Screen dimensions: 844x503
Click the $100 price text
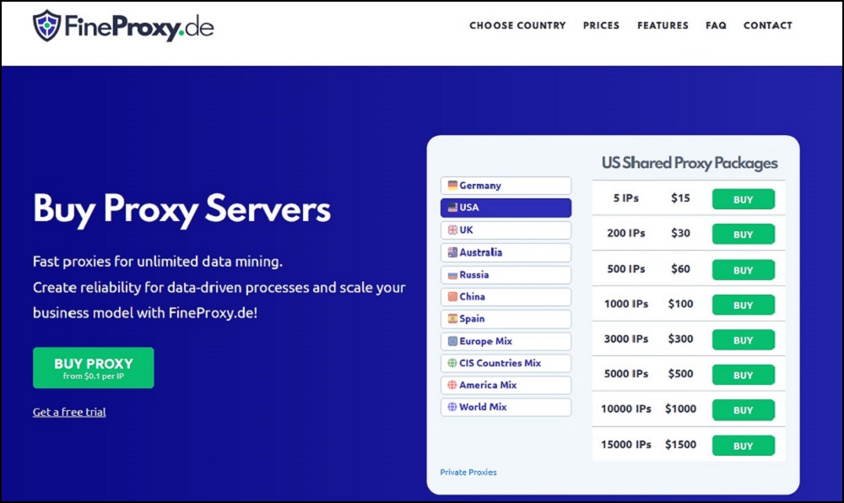[680, 304]
